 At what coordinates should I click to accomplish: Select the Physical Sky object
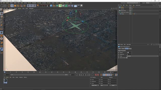click(x=123, y=10)
